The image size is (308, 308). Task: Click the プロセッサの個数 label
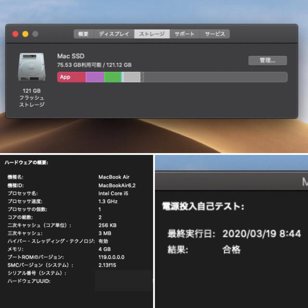[x=27, y=209]
